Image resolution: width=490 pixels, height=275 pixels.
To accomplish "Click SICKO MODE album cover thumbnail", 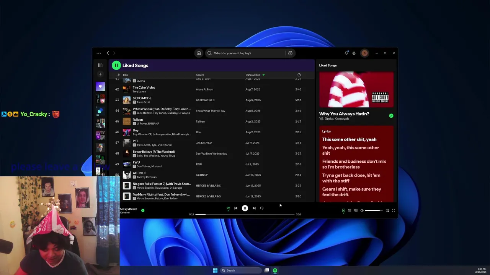I will coord(126,100).
